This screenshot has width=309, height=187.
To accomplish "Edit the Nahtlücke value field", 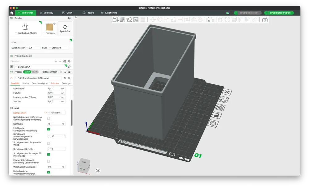I will [56, 124].
